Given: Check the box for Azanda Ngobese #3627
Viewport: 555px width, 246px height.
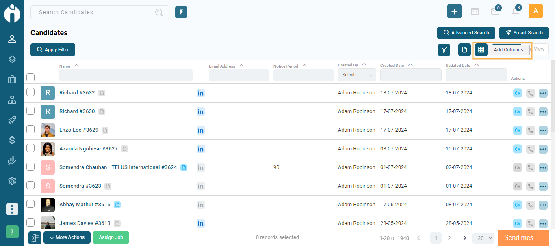Looking at the screenshot, I should [x=30, y=148].
